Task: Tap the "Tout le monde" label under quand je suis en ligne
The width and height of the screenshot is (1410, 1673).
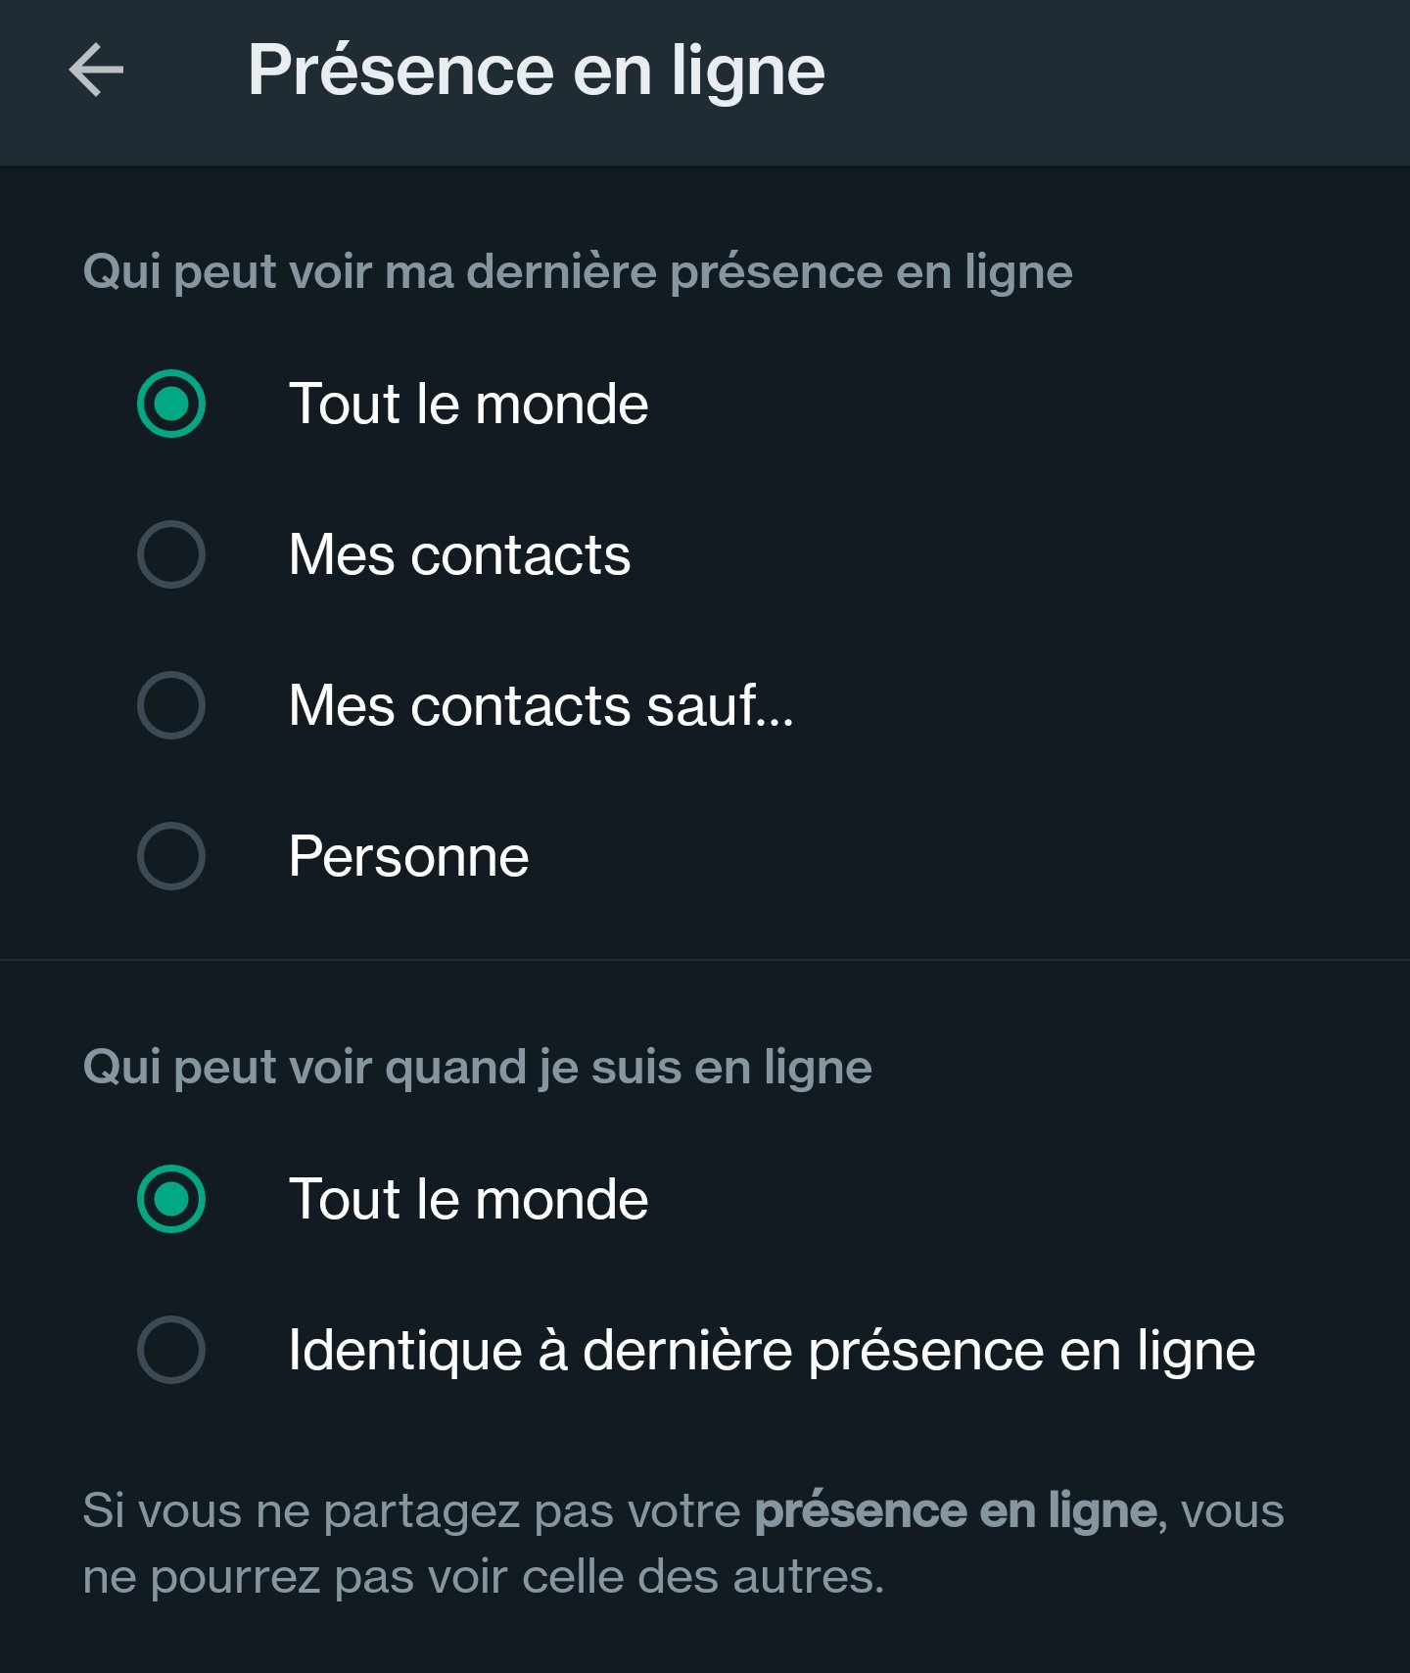Action: (468, 1199)
